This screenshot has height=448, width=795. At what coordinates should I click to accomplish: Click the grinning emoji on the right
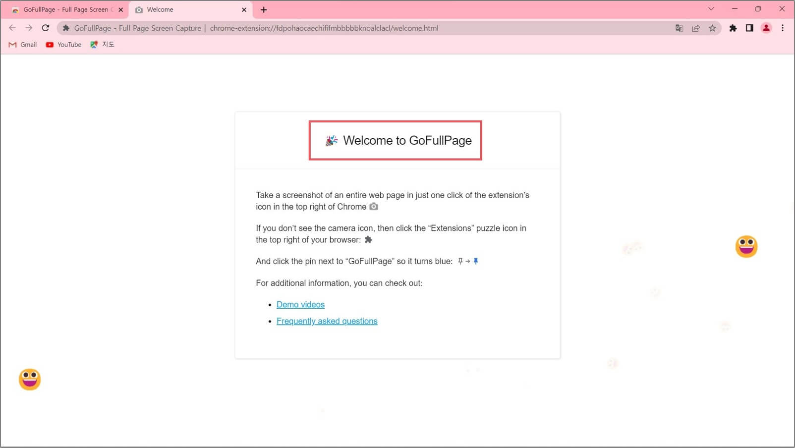pos(746,246)
